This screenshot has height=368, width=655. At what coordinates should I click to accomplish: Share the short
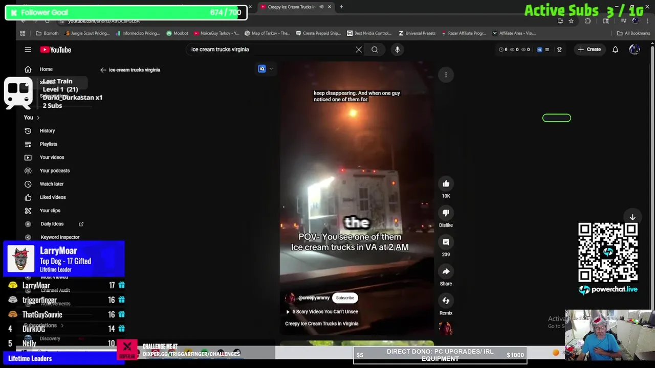point(446,271)
